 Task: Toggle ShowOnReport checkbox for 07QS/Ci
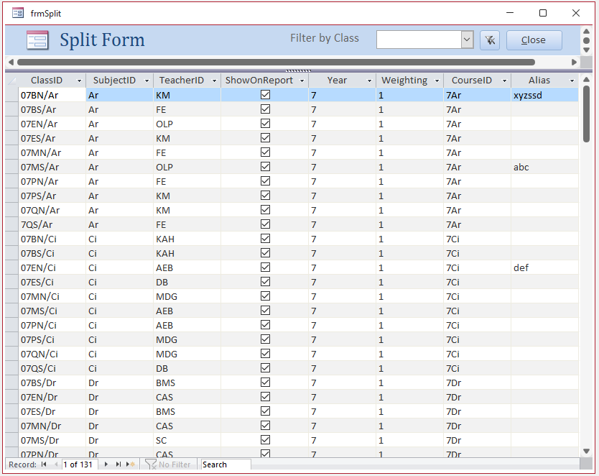265,368
